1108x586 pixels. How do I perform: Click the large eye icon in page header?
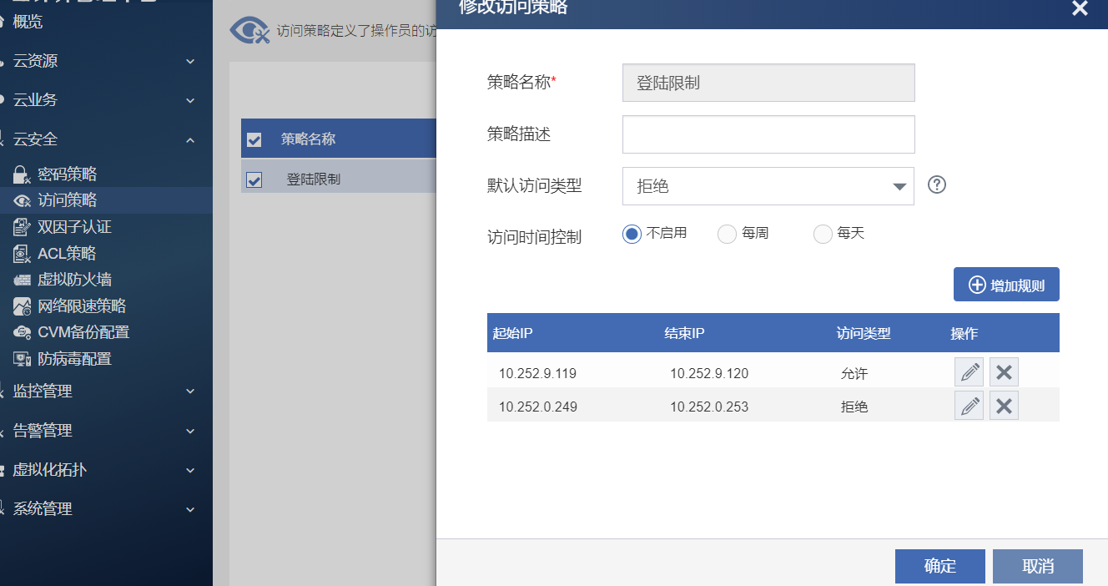249,32
